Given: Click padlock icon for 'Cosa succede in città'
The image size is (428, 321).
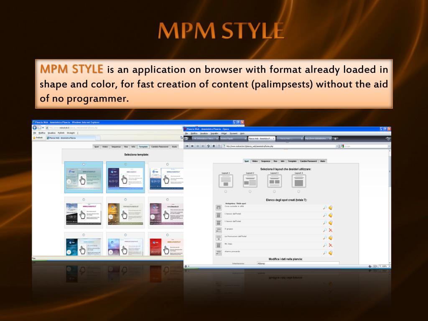Looking at the screenshot, I should coord(331,208).
